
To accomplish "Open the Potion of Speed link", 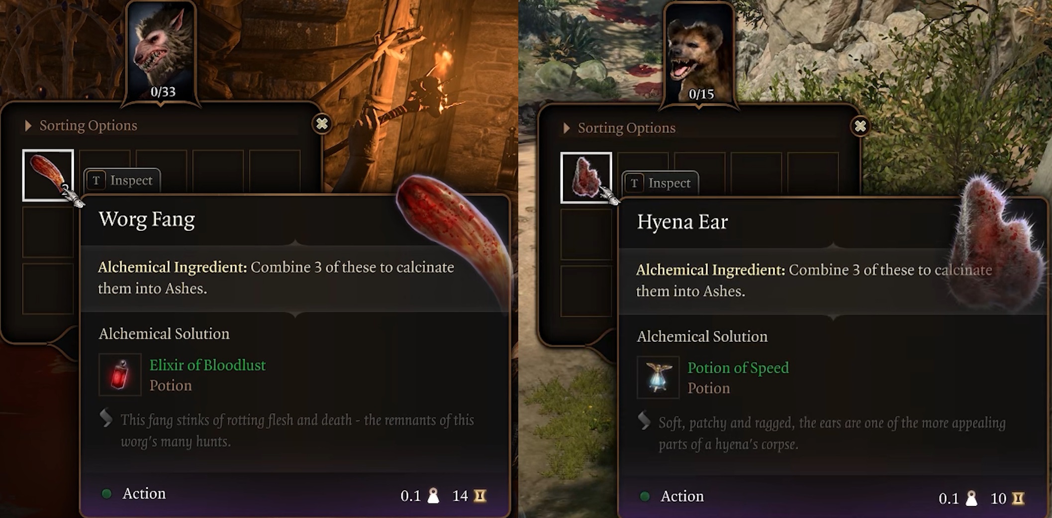I will 738,368.
